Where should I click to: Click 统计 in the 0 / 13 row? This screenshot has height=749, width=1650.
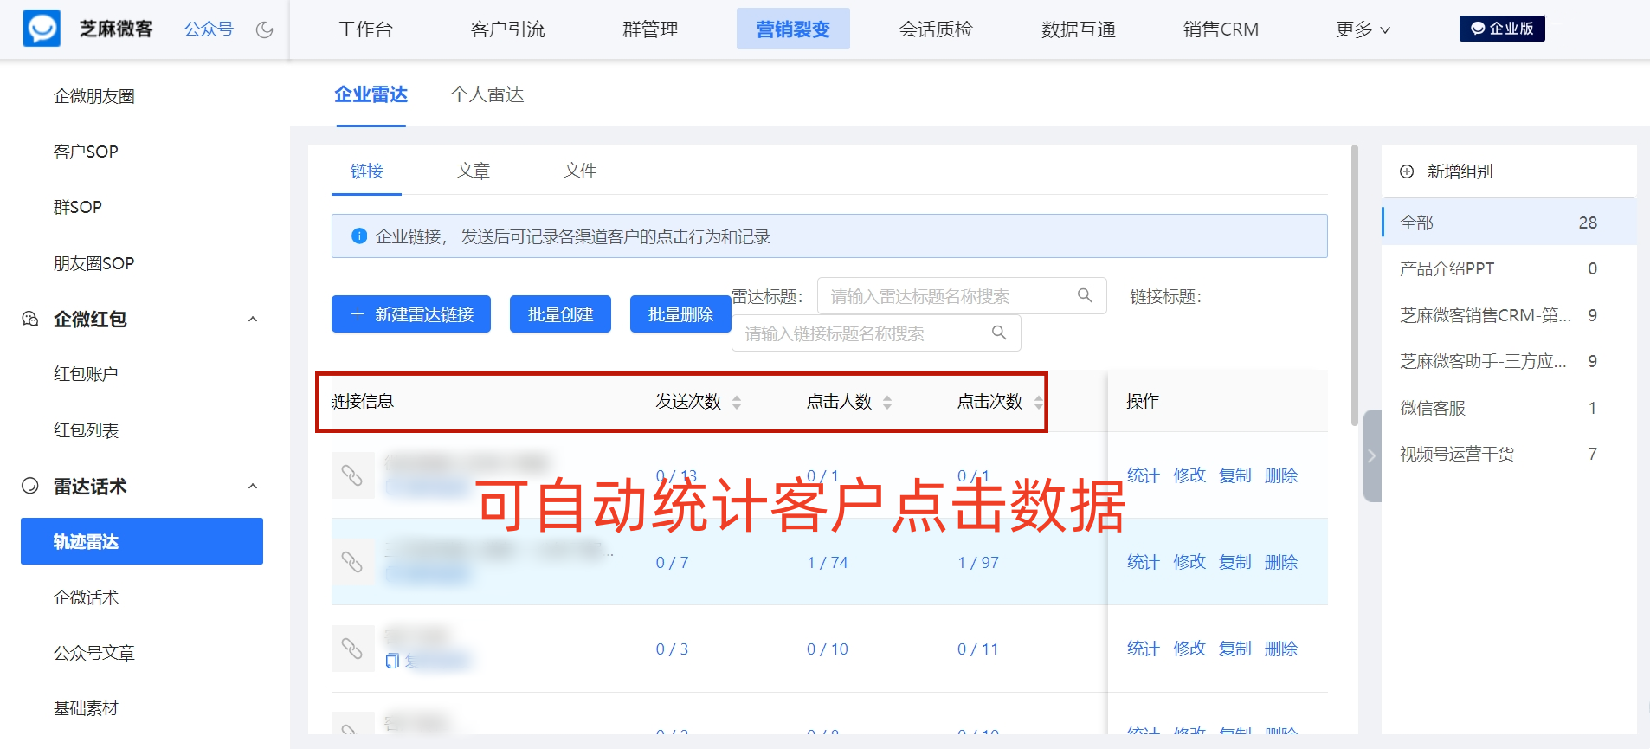coord(1143,475)
